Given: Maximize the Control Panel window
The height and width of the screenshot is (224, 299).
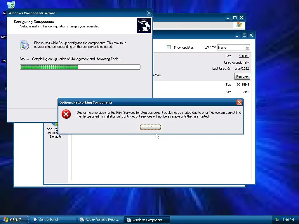Looking at the screenshot, I should (x=235, y=18).
